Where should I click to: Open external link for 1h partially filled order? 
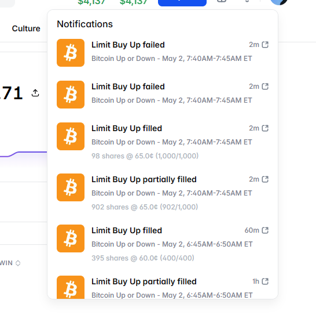[x=265, y=281]
